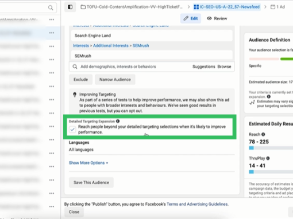293x219 pixels.
Task: Click the audience Specific gauge bar
Action: pyautogui.click(x=271, y=59)
